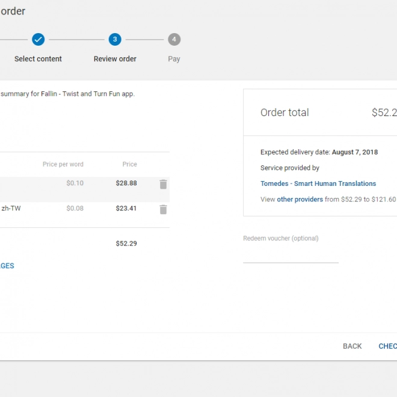
Task: Click the Service provided by label
Action: tap(290, 168)
